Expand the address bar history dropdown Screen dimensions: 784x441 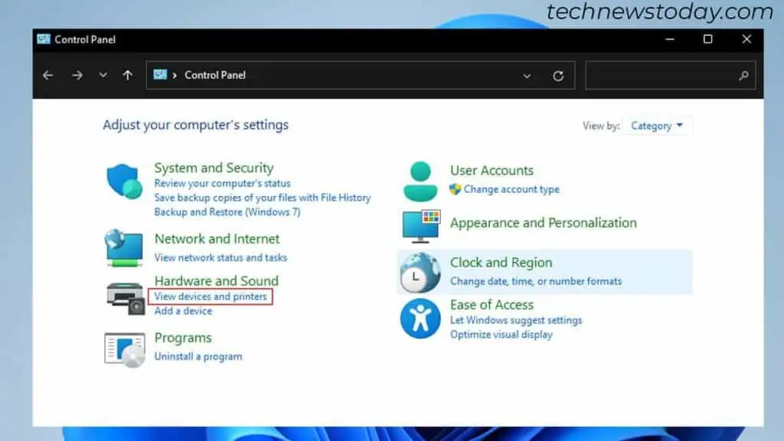point(527,76)
